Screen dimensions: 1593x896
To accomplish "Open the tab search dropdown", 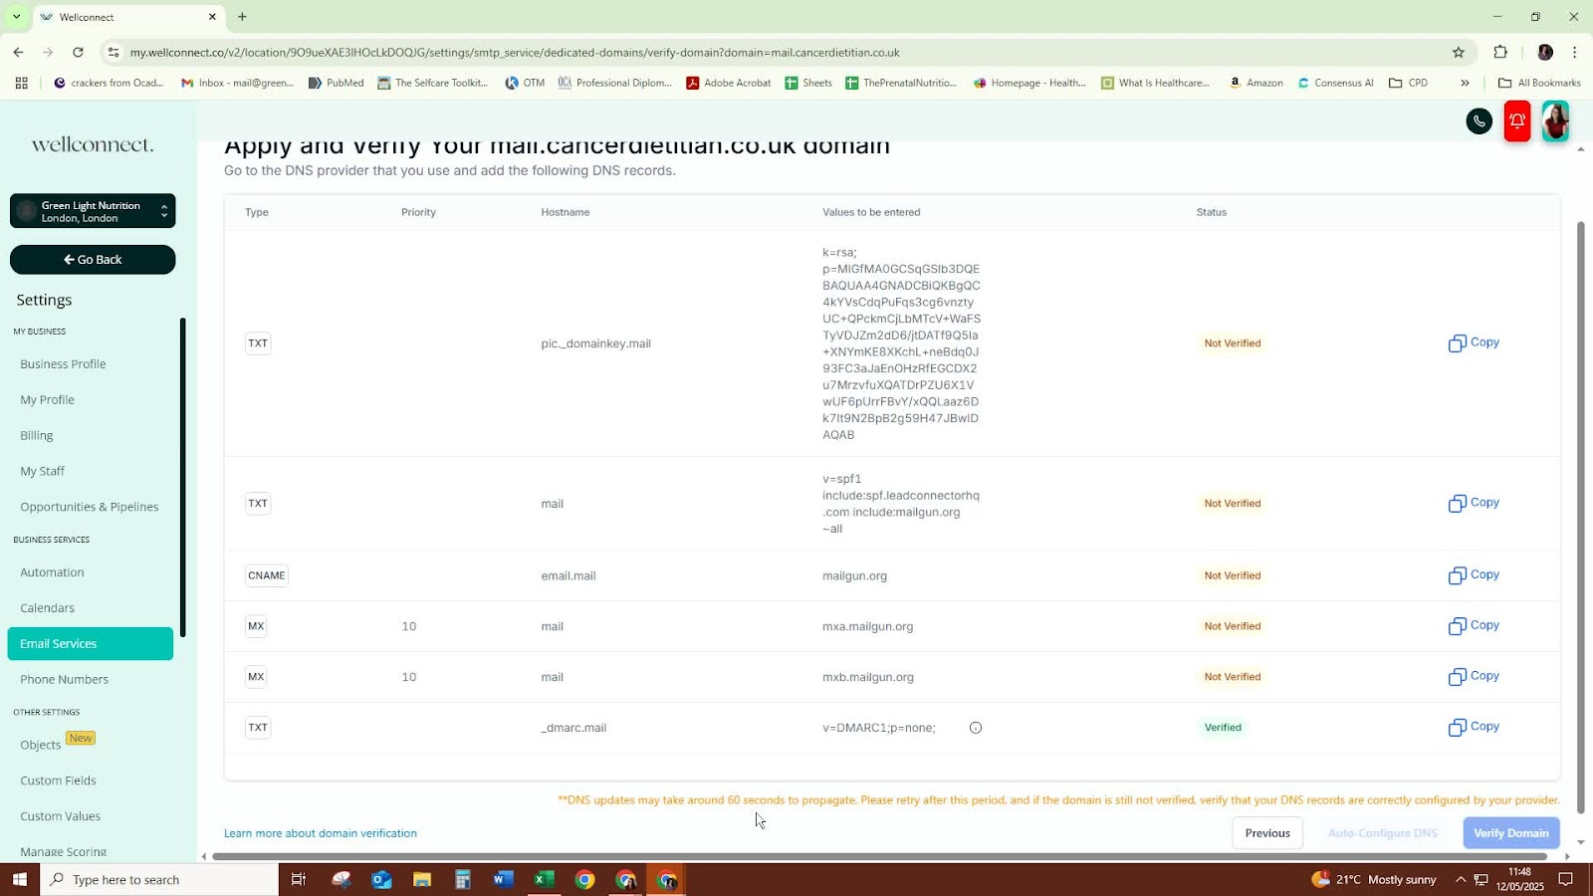I will tap(16, 17).
